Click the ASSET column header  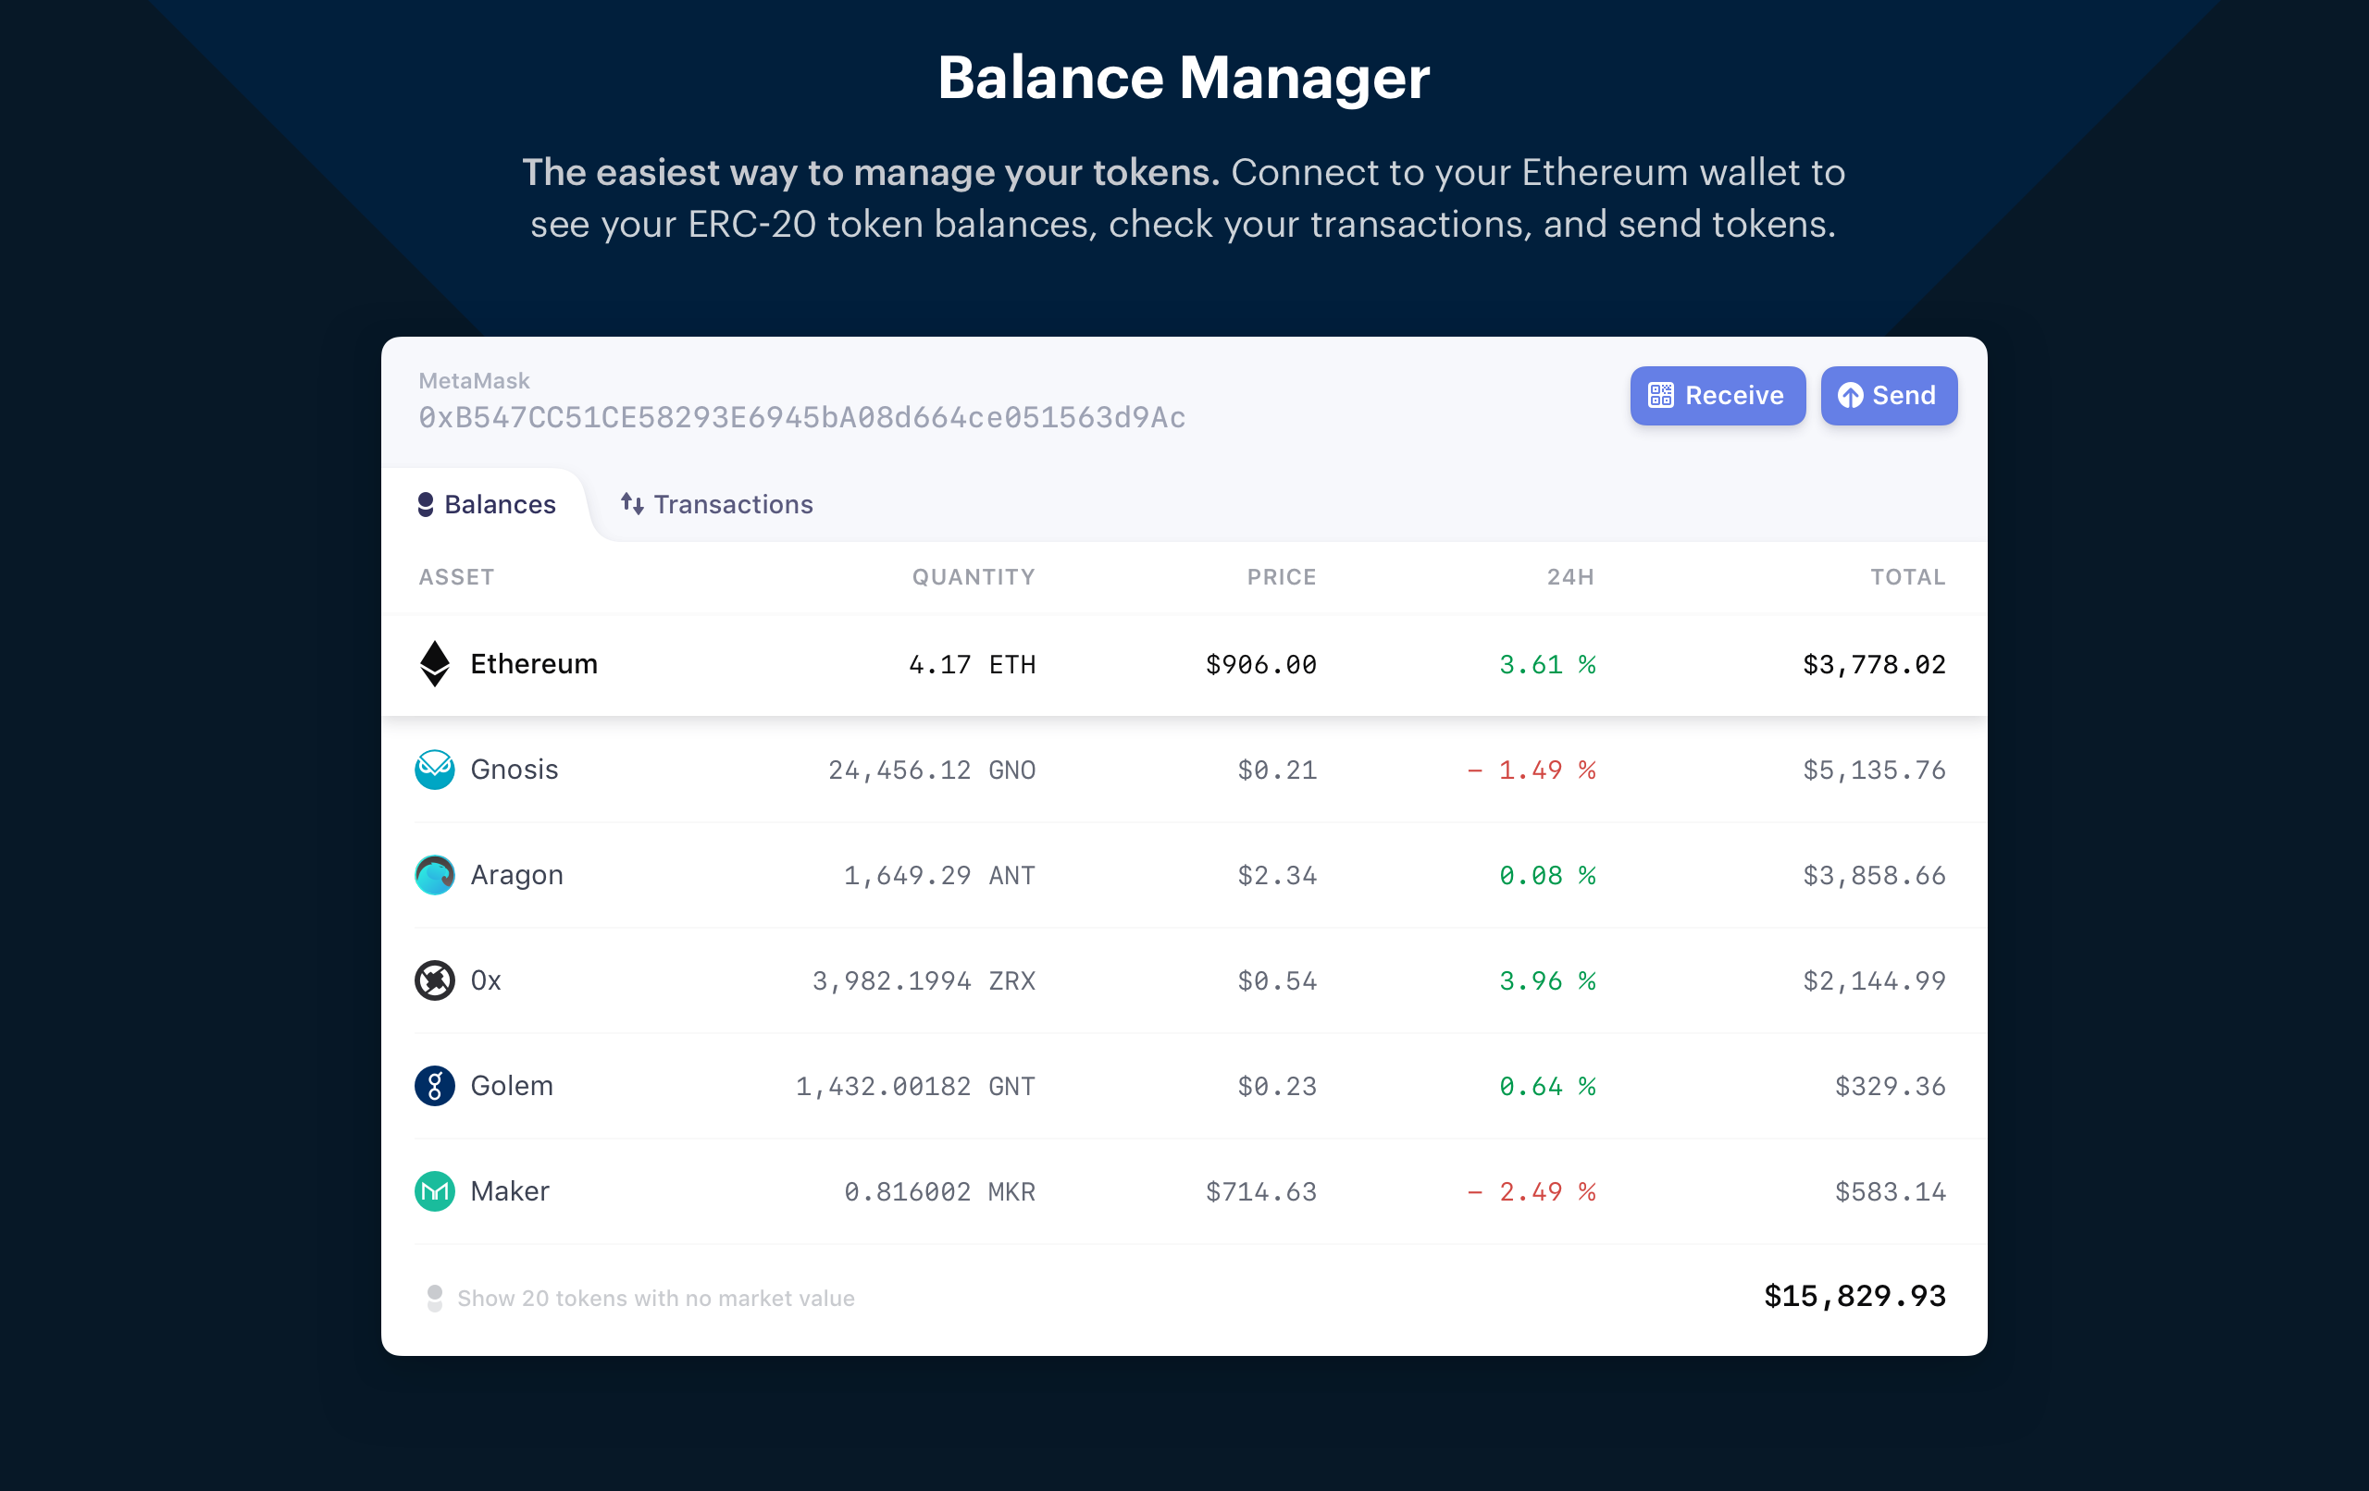coord(456,577)
